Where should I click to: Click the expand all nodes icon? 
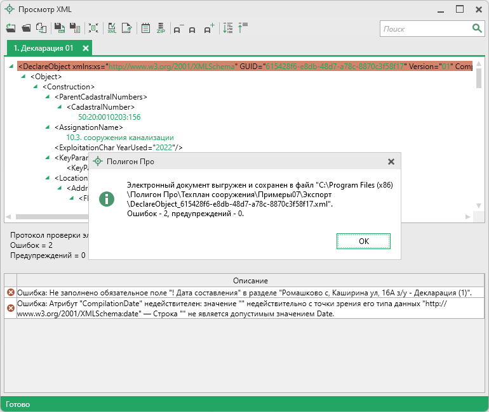pos(228,29)
